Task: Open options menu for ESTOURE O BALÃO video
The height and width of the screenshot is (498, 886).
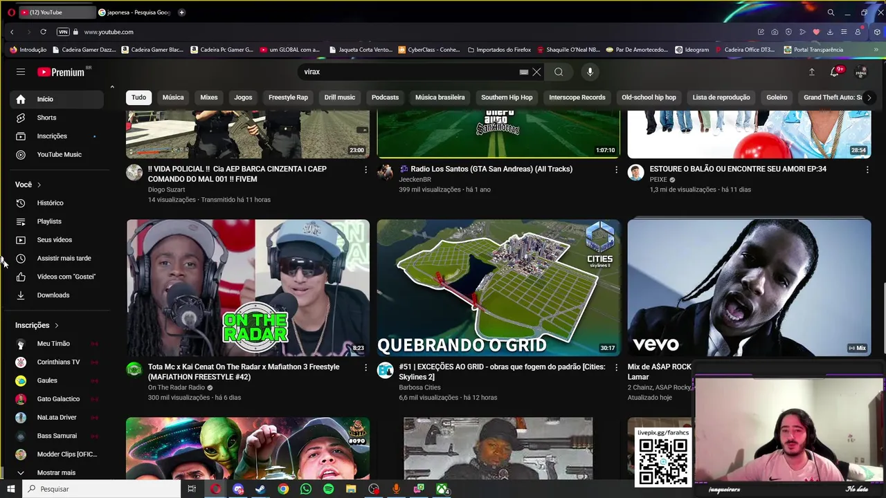Action: point(867,169)
